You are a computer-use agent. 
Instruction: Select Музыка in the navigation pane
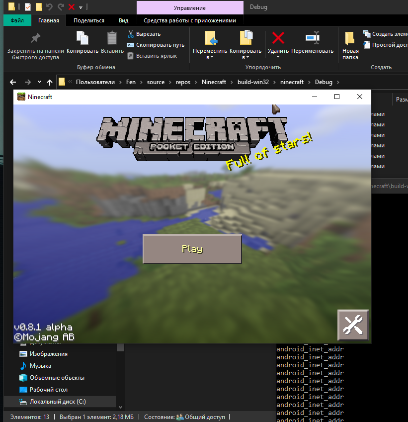(40, 365)
